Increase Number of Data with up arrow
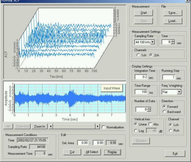 [x=149, y=108]
